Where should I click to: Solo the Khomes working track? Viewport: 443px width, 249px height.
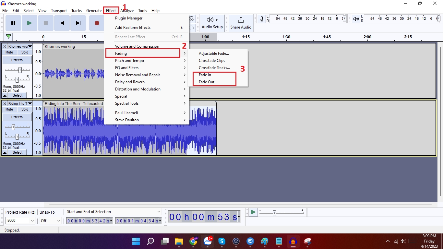(25, 53)
